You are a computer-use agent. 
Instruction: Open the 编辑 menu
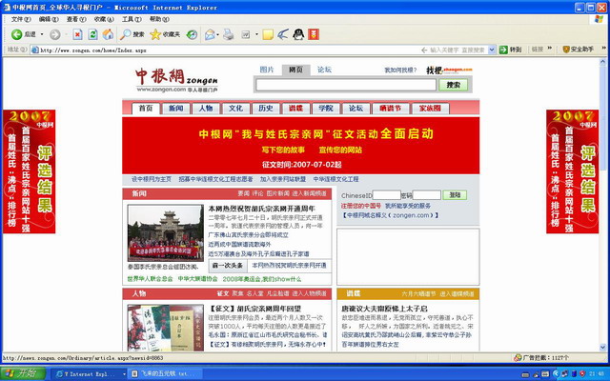click(49, 19)
